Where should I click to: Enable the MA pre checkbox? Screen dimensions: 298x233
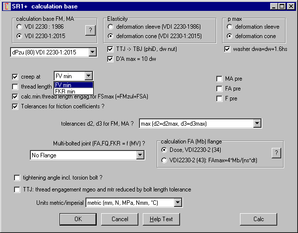(220, 79)
